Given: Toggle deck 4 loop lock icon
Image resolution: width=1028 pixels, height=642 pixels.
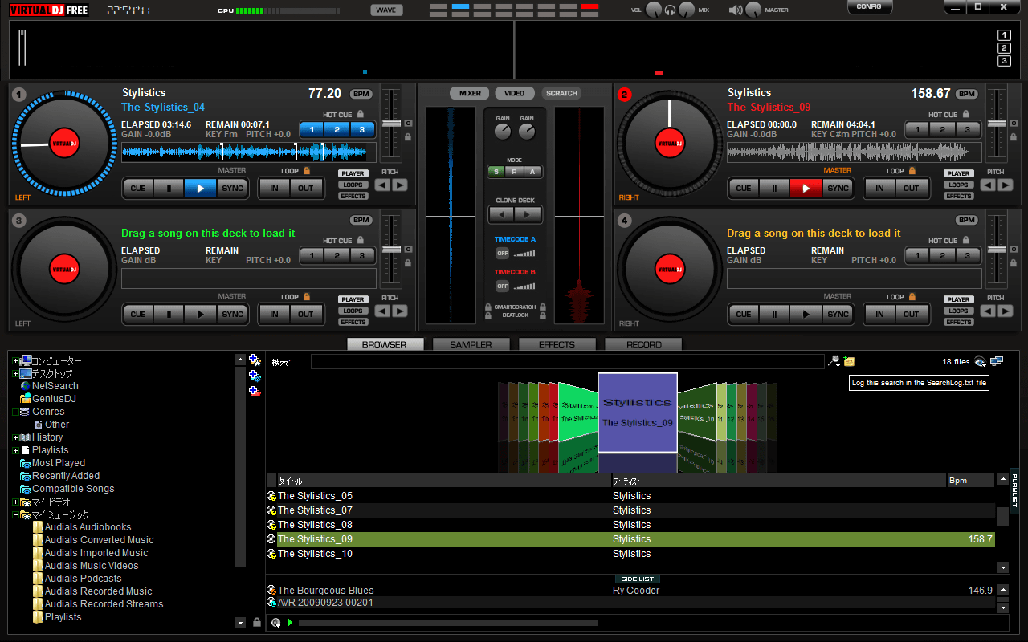Looking at the screenshot, I should click(912, 297).
